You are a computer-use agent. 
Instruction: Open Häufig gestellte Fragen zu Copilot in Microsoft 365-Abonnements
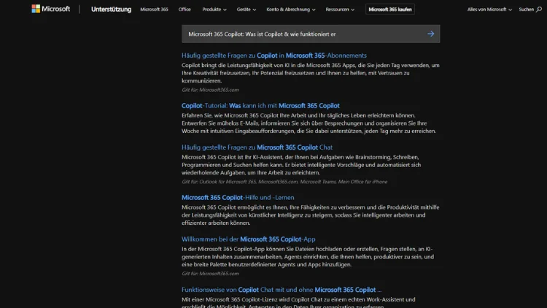(273, 55)
